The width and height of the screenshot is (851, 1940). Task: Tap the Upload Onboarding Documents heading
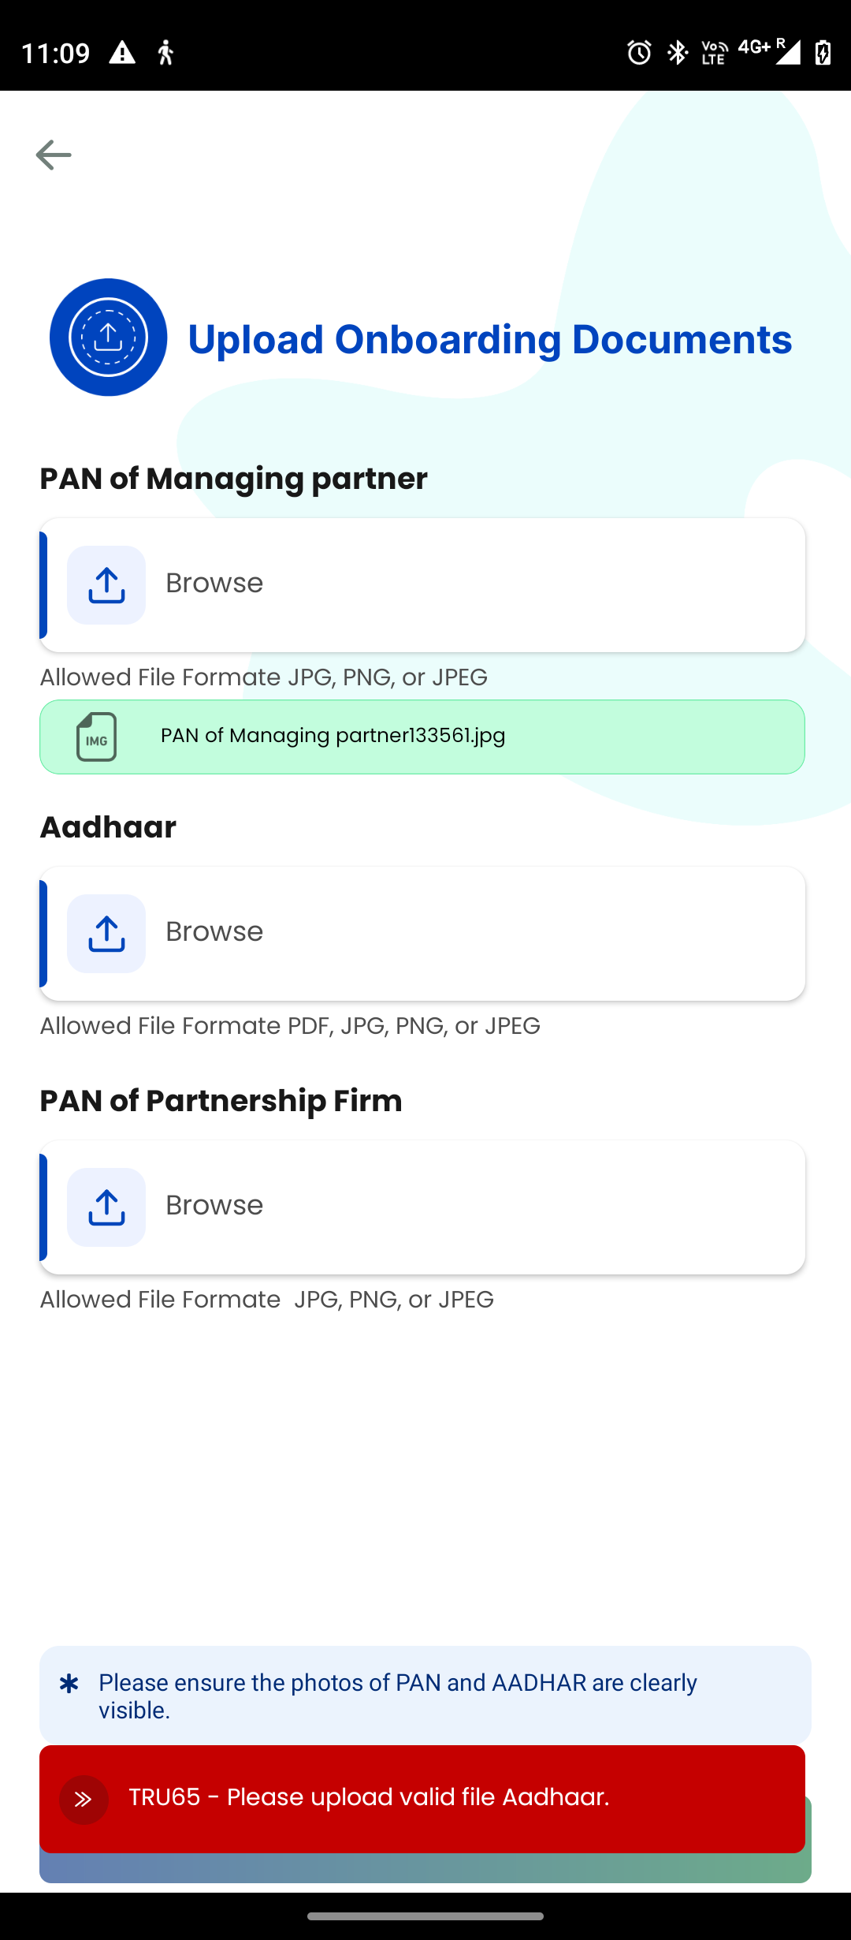489,339
